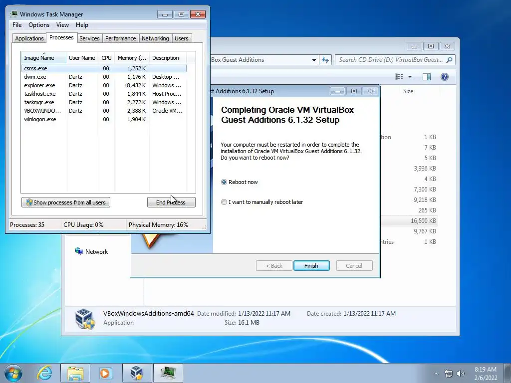The width and height of the screenshot is (511, 383).
Task: Open the Task Manager File menu
Action: click(17, 25)
